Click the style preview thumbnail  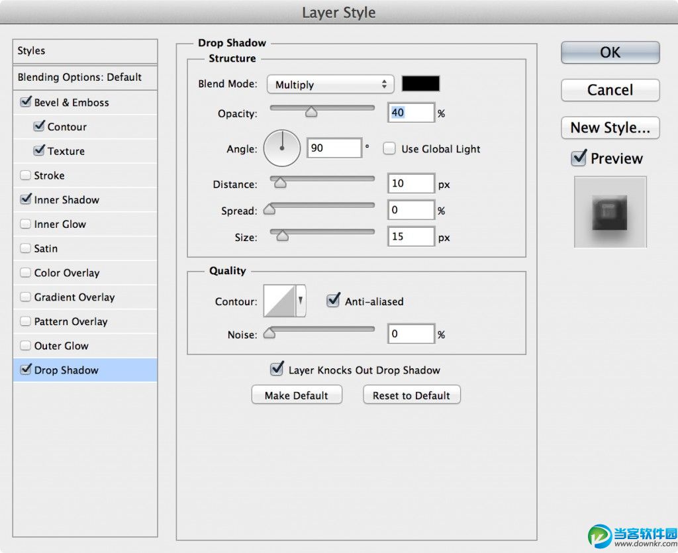(x=610, y=212)
